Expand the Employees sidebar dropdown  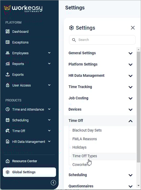click(x=49, y=53)
